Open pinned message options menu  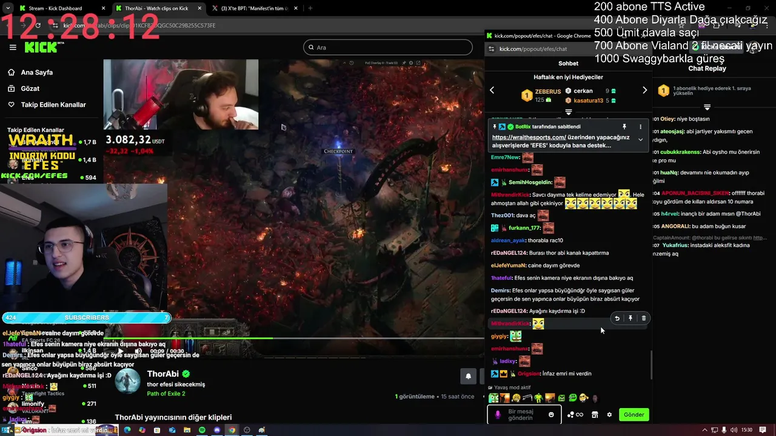[x=640, y=127]
